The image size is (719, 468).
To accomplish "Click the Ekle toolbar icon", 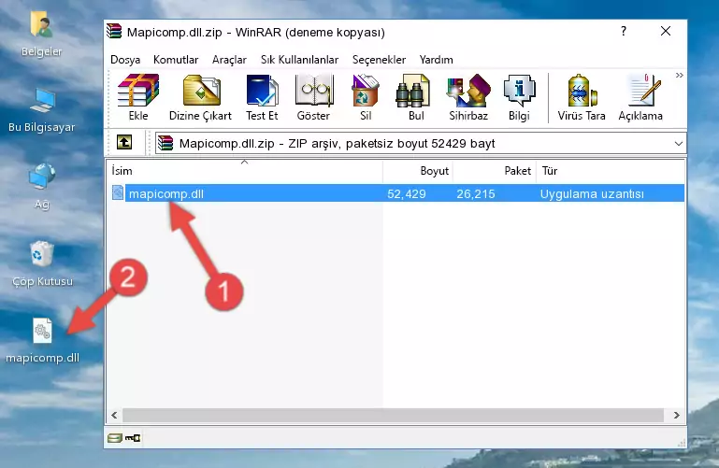I will point(138,97).
